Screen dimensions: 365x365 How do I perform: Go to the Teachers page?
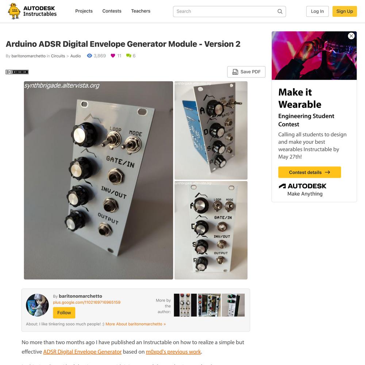pos(141,11)
